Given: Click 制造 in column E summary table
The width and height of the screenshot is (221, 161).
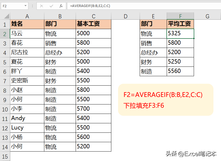Looking at the screenshot, I should (x=153, y=71).
